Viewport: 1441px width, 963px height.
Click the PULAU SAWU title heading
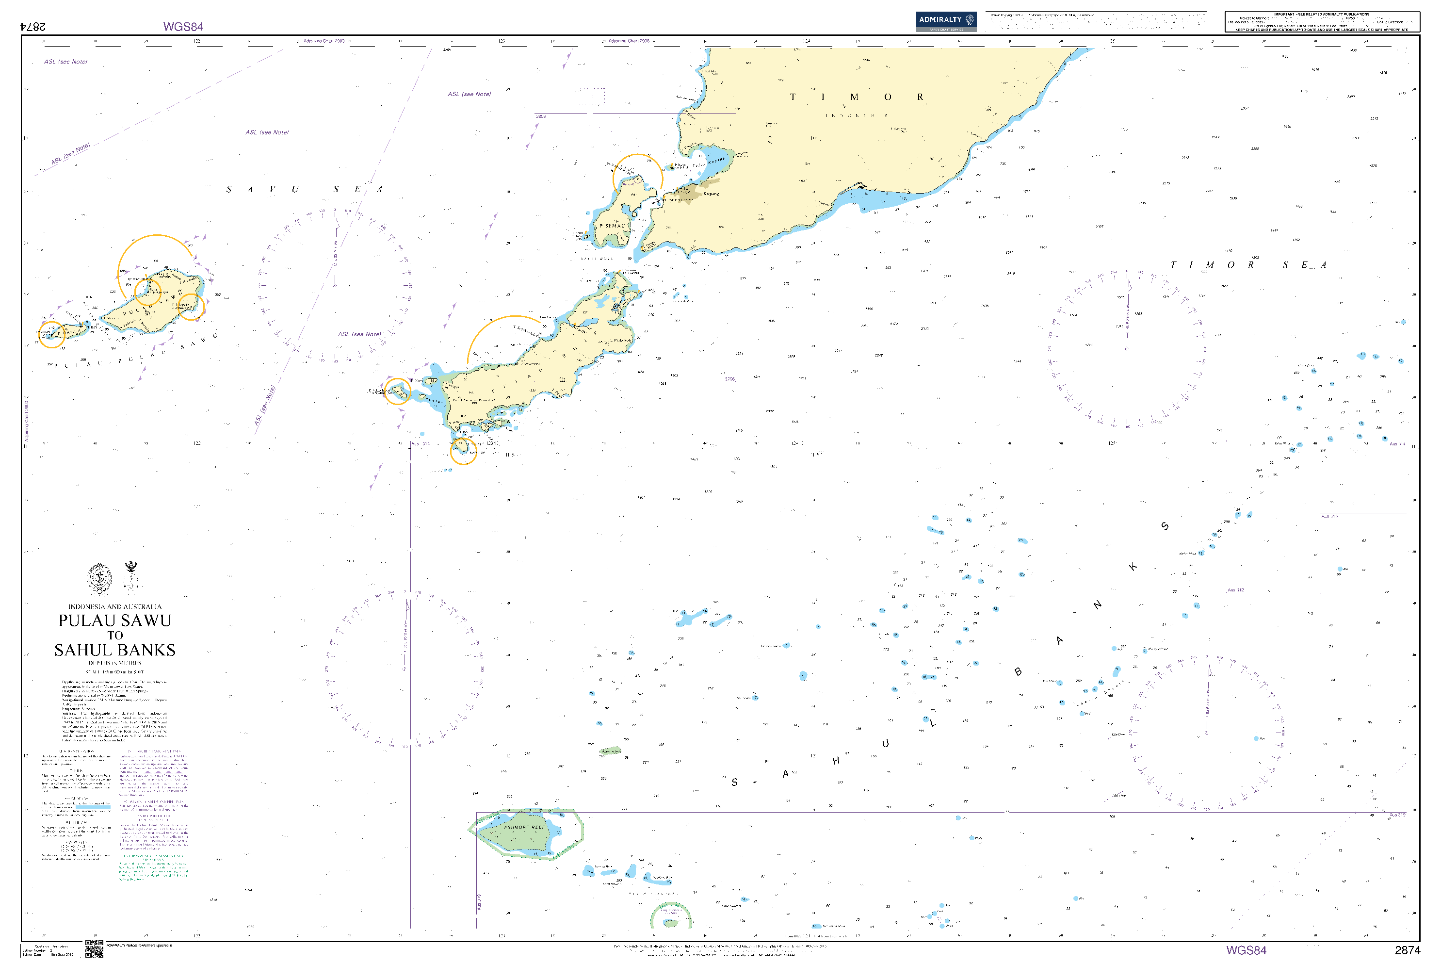(x=115, y=620)
